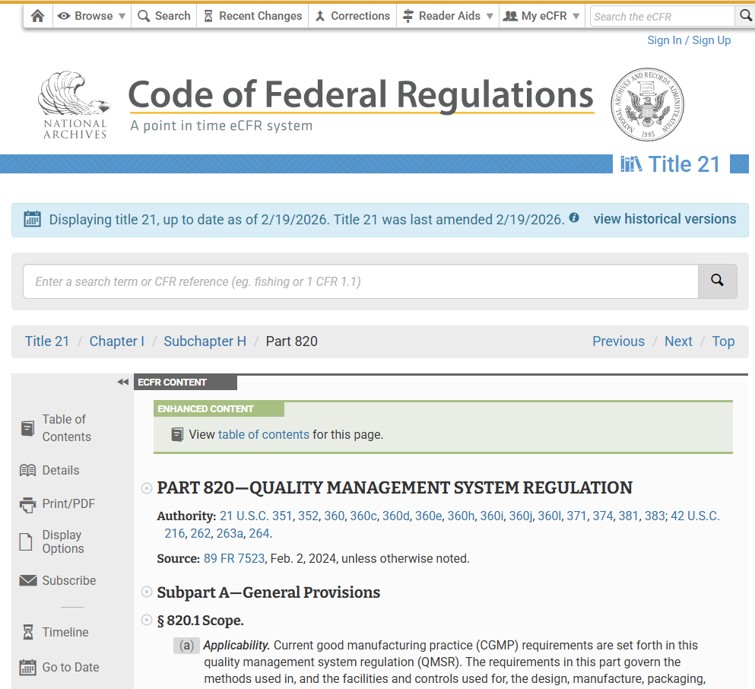Click the Subchapter H breadcrumb link

[x=205, y=341]
